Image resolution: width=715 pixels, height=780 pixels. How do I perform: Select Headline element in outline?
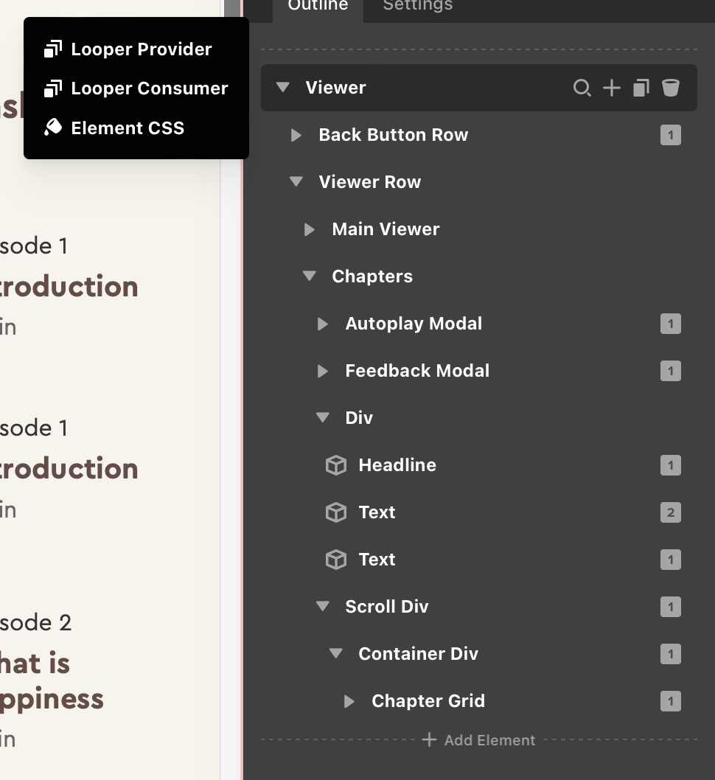pyautogui.click(x=397, y=465)
